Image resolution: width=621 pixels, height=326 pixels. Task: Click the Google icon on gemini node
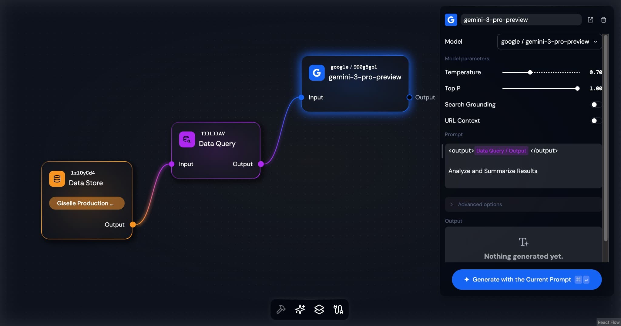[x=317, y=73]
